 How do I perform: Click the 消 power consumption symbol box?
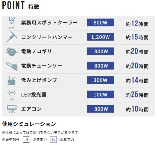click(26, 139)
